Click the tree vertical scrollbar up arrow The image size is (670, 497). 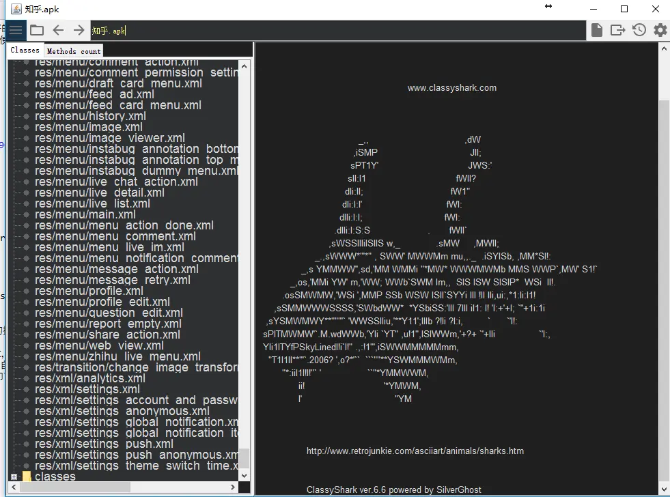[244, 66]
